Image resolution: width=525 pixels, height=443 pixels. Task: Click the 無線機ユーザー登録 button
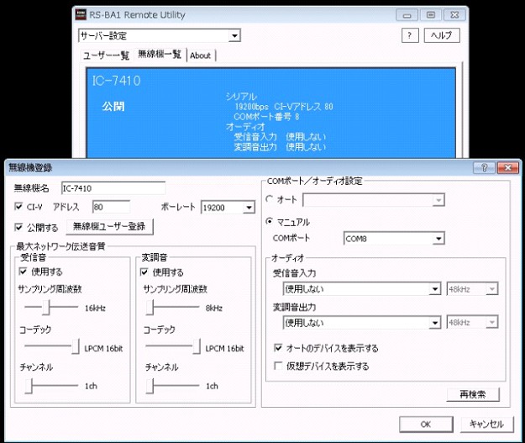109,227
